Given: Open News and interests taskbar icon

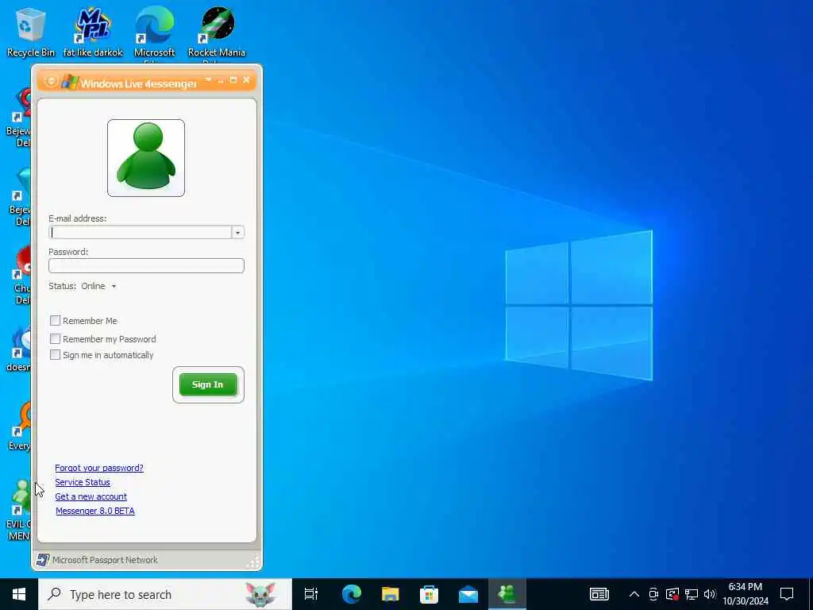Looking at the screenshot, I should click(x=599, y=594).
